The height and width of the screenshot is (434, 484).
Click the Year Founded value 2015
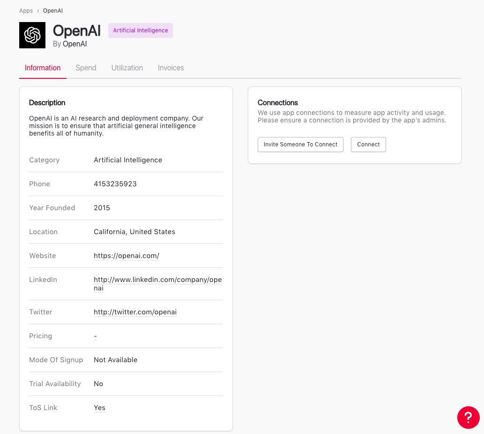[102, 208]
